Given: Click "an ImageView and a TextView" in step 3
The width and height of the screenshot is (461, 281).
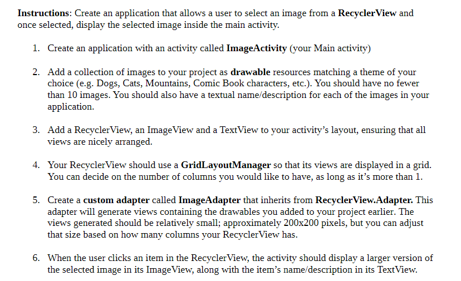Looking at the screenshot, I should click(197, 130).
